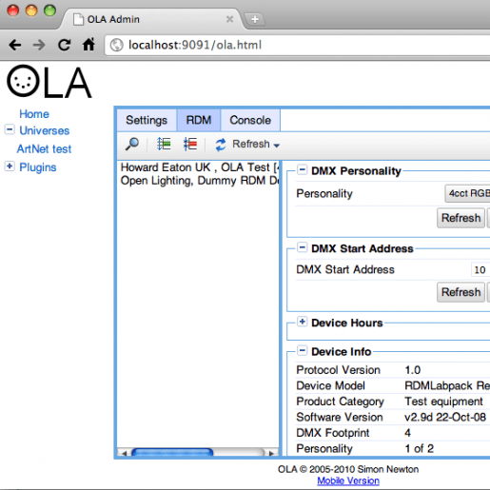Collapse the DMX Personality section

(x=302, y=170)
